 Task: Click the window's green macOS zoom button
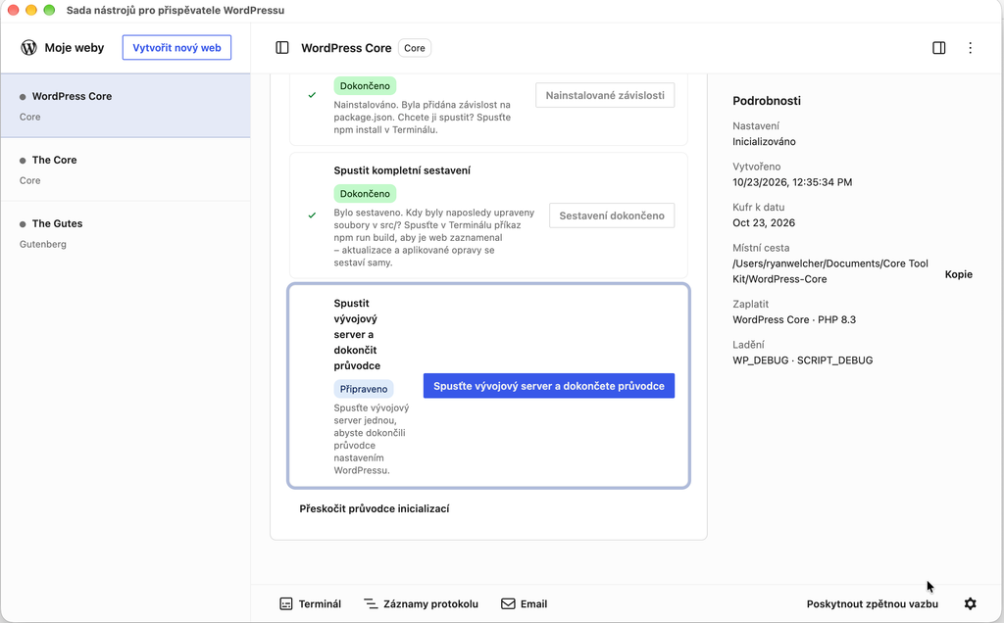[x=49, y=10]
